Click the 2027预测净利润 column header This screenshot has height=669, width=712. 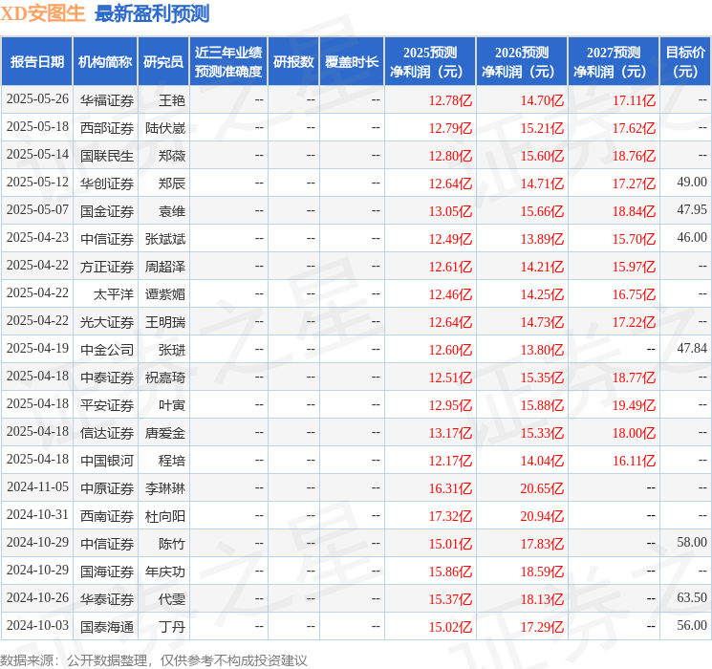pyautogui.click(x=614, y=62)
